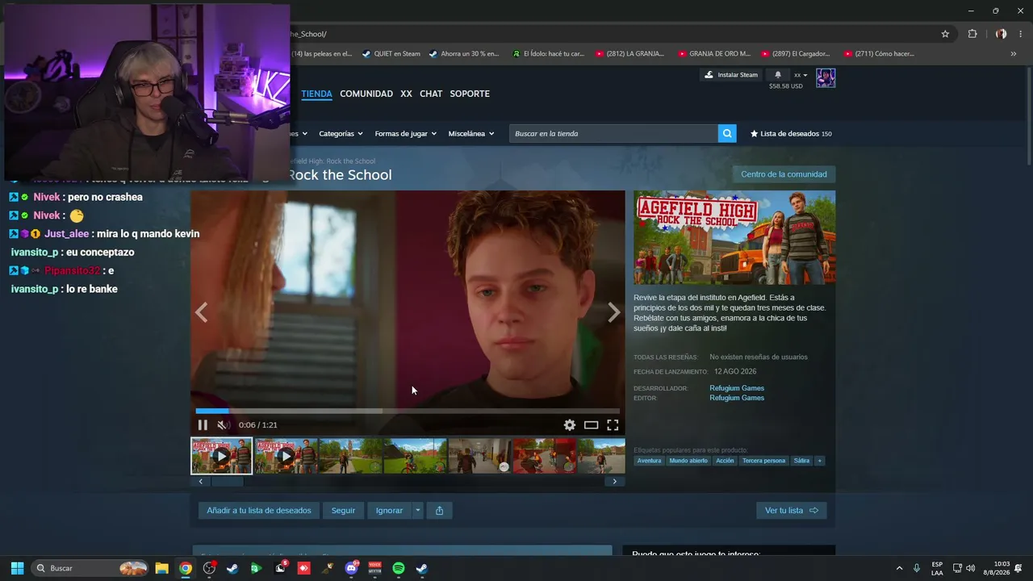Image resolution: width=1033 pixels, height=581 pixels.
Task: Click the Tercera persona tag
Action: [x=763, y=461]
